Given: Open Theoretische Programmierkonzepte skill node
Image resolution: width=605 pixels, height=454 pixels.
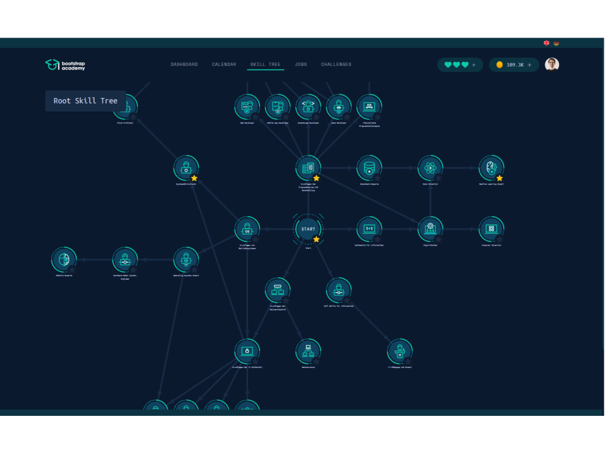Looking at the screenshot, I should click(x=369, y=107).
